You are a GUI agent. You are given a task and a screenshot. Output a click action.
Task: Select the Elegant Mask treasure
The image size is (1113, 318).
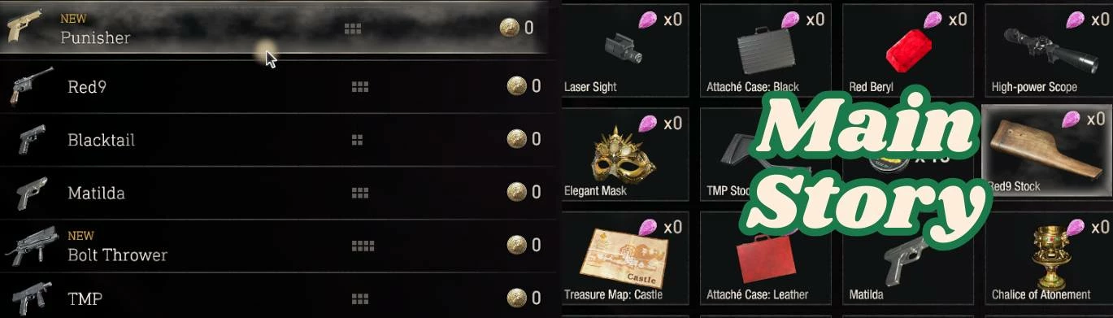[x=625, y=155]
